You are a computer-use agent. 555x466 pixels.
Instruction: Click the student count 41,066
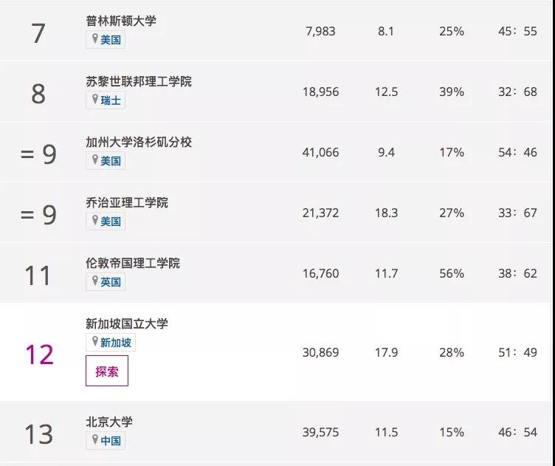pyautogui.click(x=321, y=152)
